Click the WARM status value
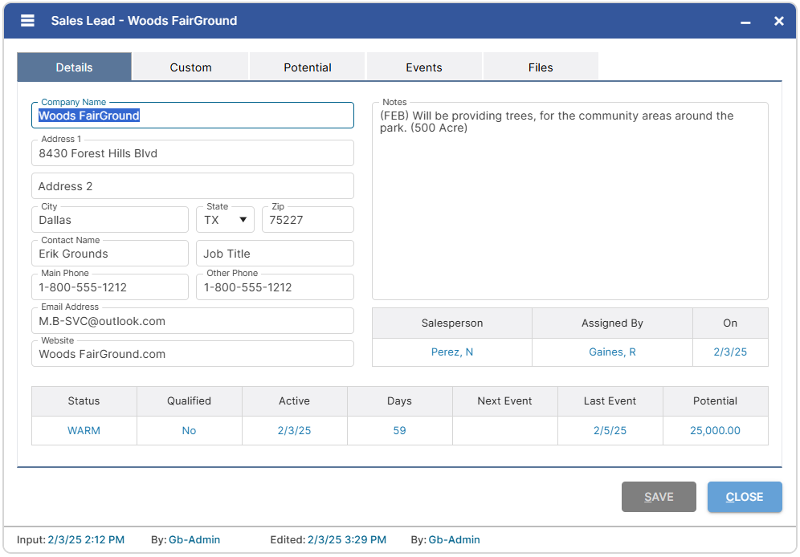 [x=84, y=430]
